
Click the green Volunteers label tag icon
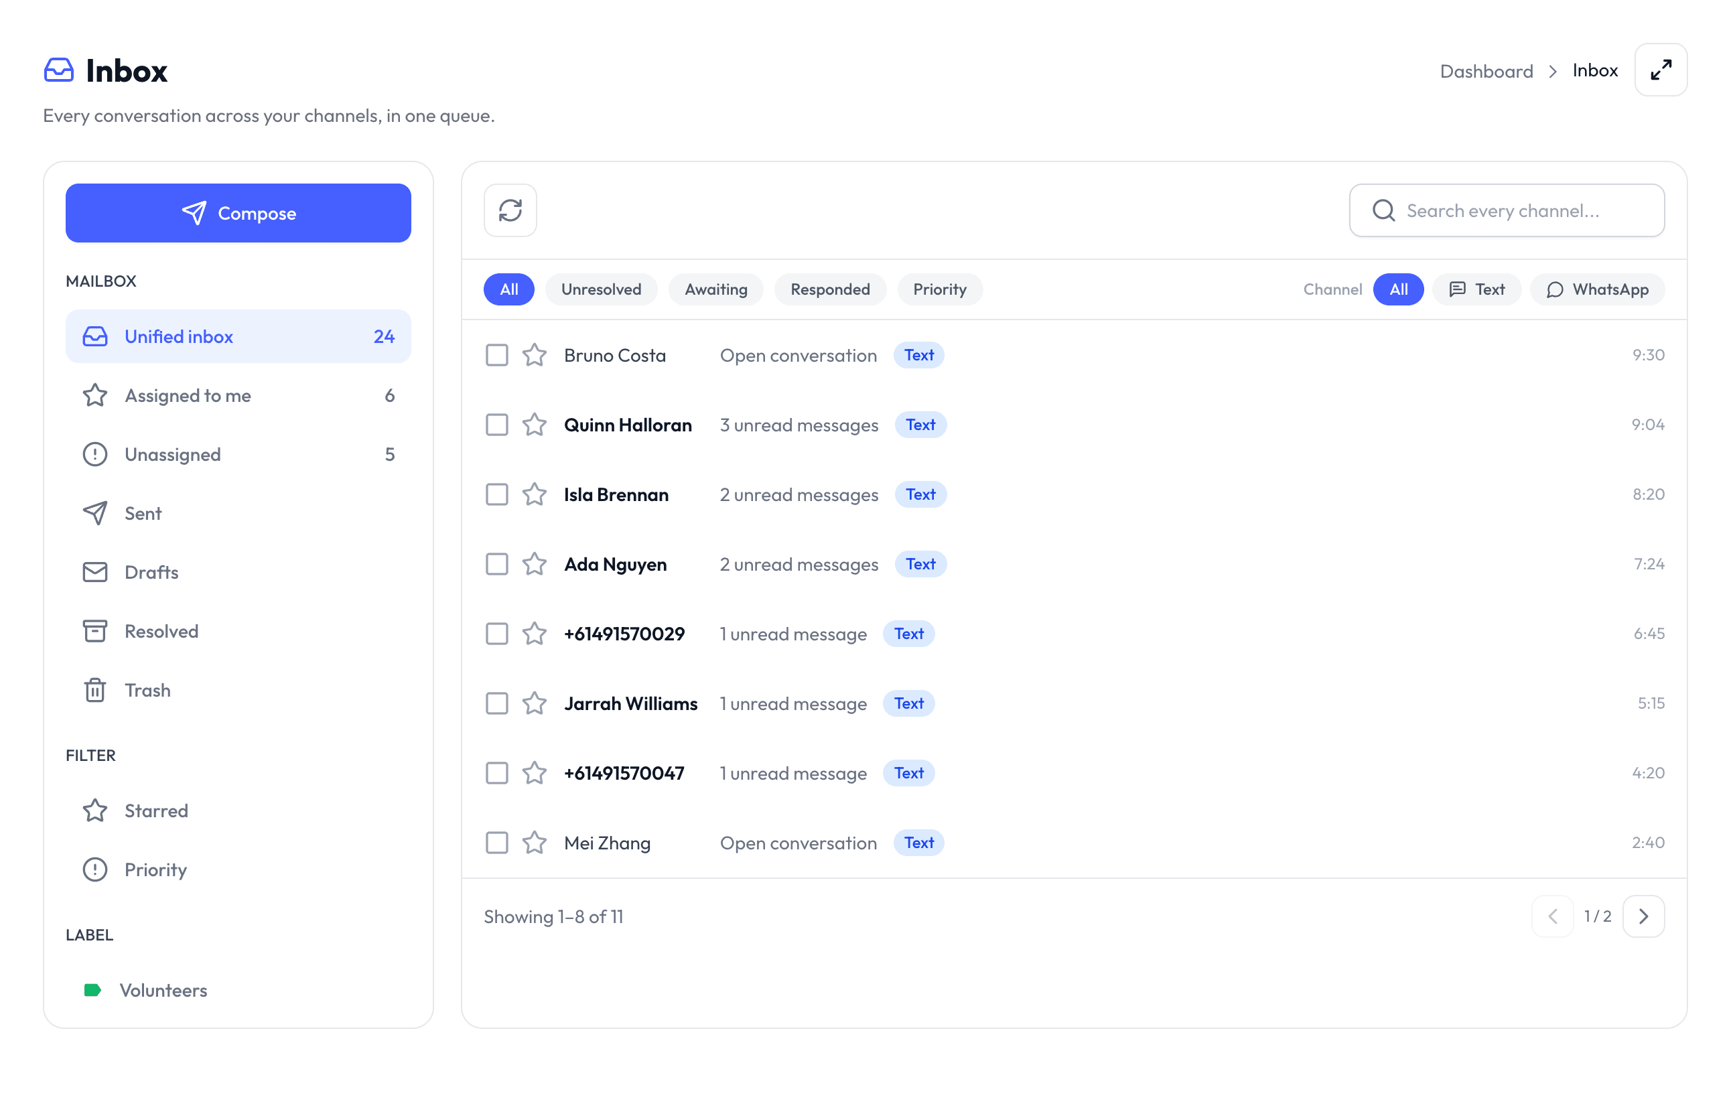click(x=92, y=990)
